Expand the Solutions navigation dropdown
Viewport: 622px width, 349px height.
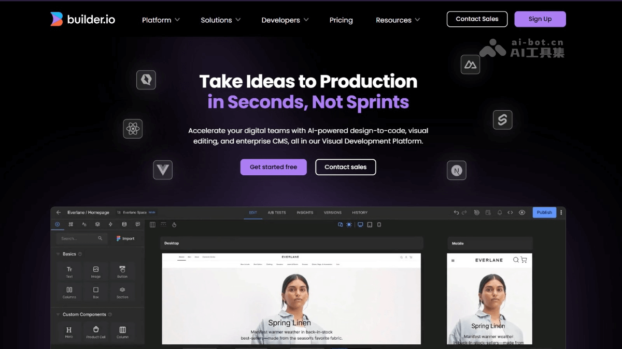pos(220,20)
